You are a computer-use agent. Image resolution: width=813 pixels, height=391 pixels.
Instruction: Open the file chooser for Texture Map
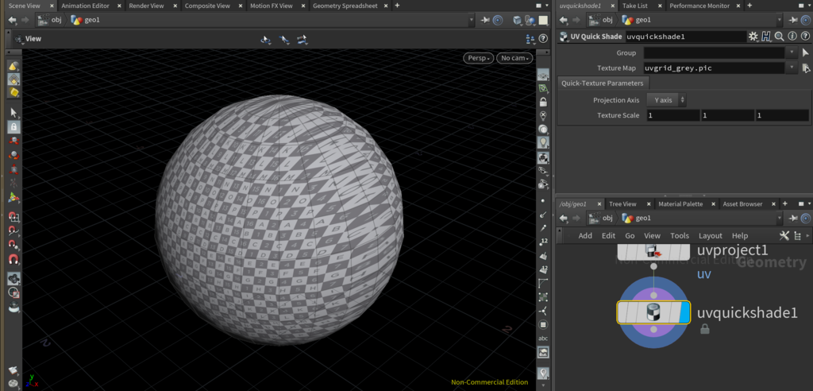click(x=805, y=68)
